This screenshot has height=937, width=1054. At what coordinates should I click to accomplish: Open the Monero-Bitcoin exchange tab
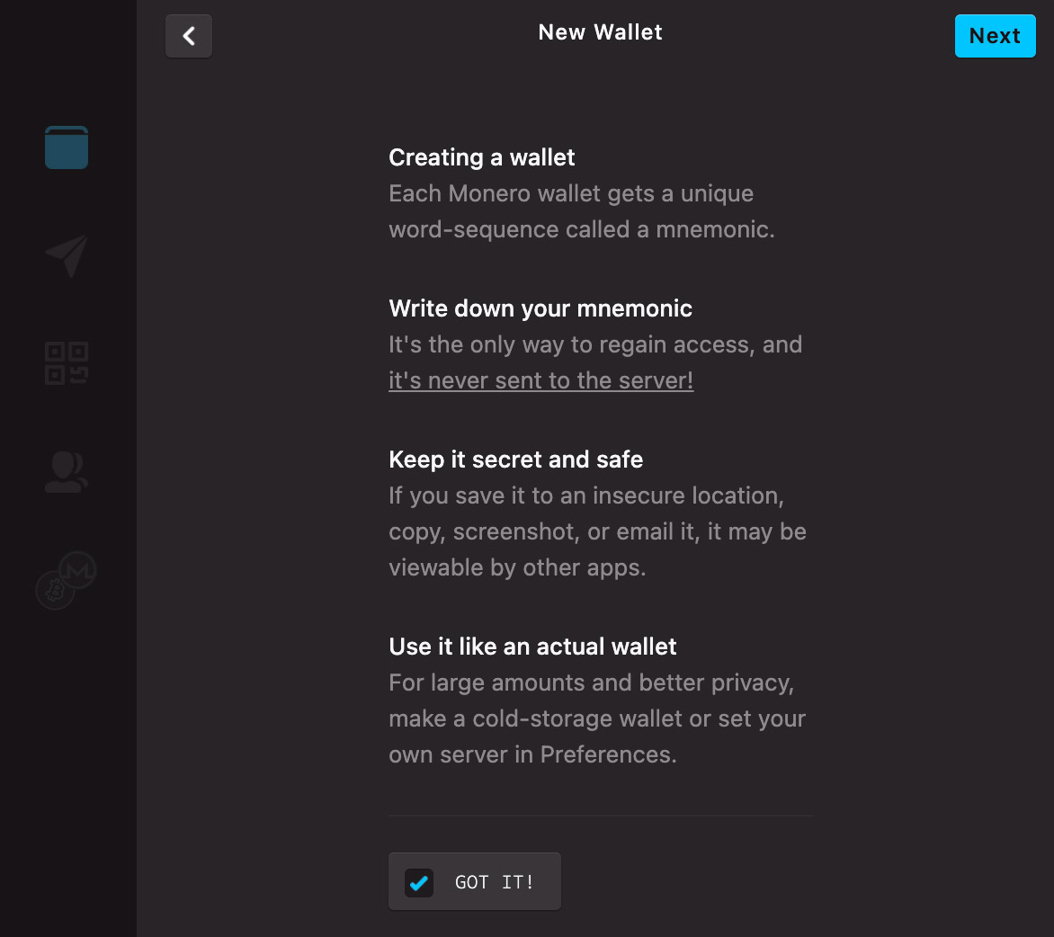(66, 580)
